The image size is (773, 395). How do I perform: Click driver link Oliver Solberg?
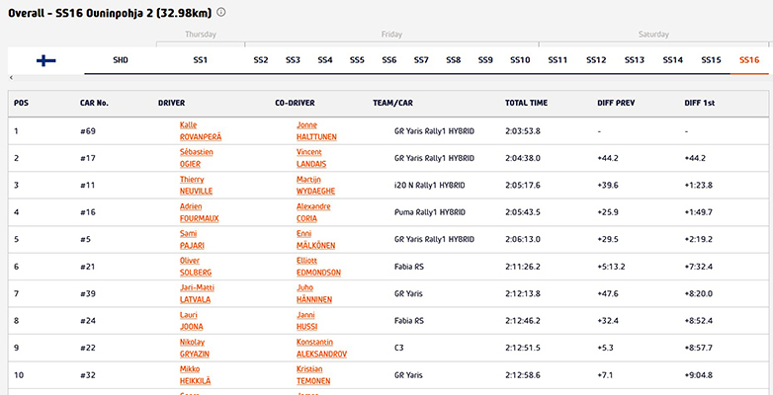[196, 266]
